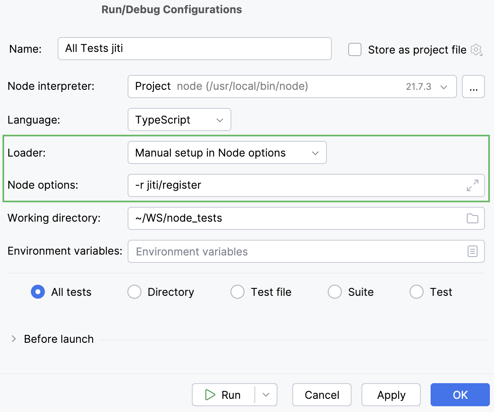Expand the Before launch section
The image size is (494, 412).
point(14,339)
